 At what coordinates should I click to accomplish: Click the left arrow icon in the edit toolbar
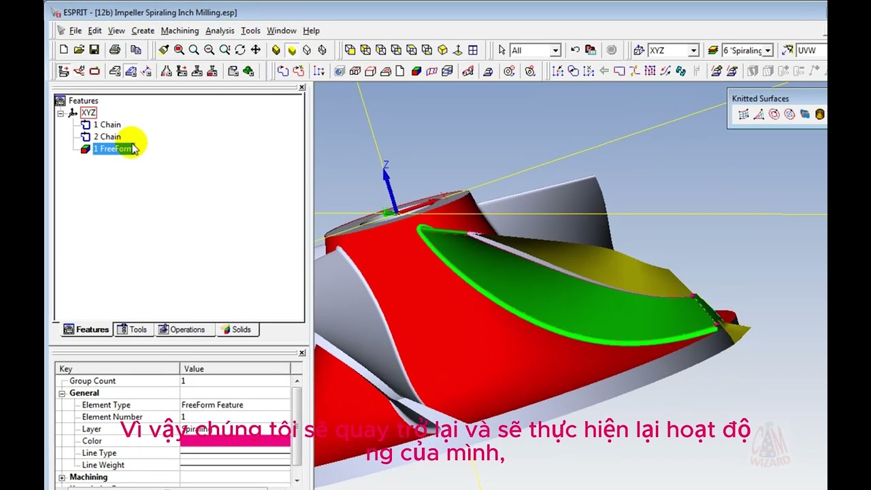604,71
